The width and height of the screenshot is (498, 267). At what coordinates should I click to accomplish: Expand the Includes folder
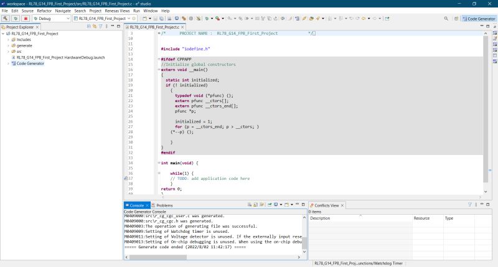tap(8, 40)
